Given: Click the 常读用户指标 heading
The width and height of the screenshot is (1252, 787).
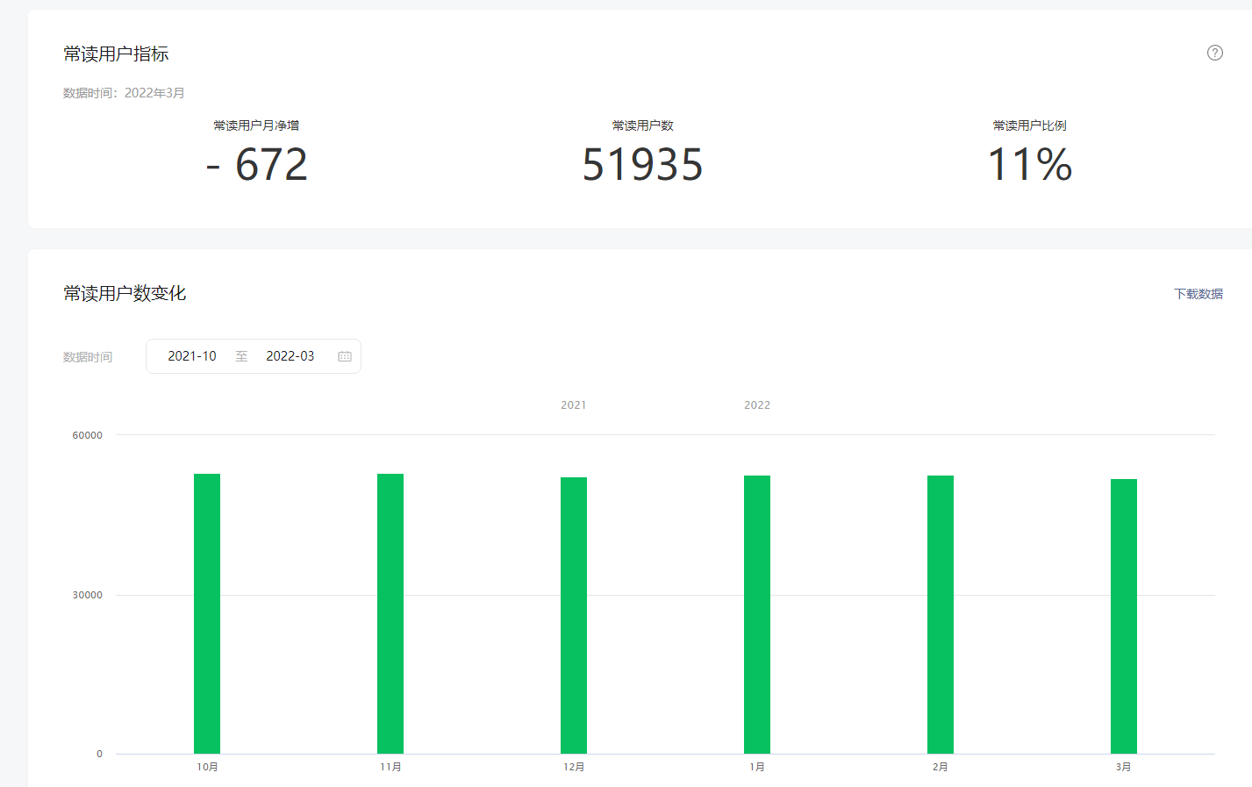Looking at the screenshot, I should [x=116, y=54].
